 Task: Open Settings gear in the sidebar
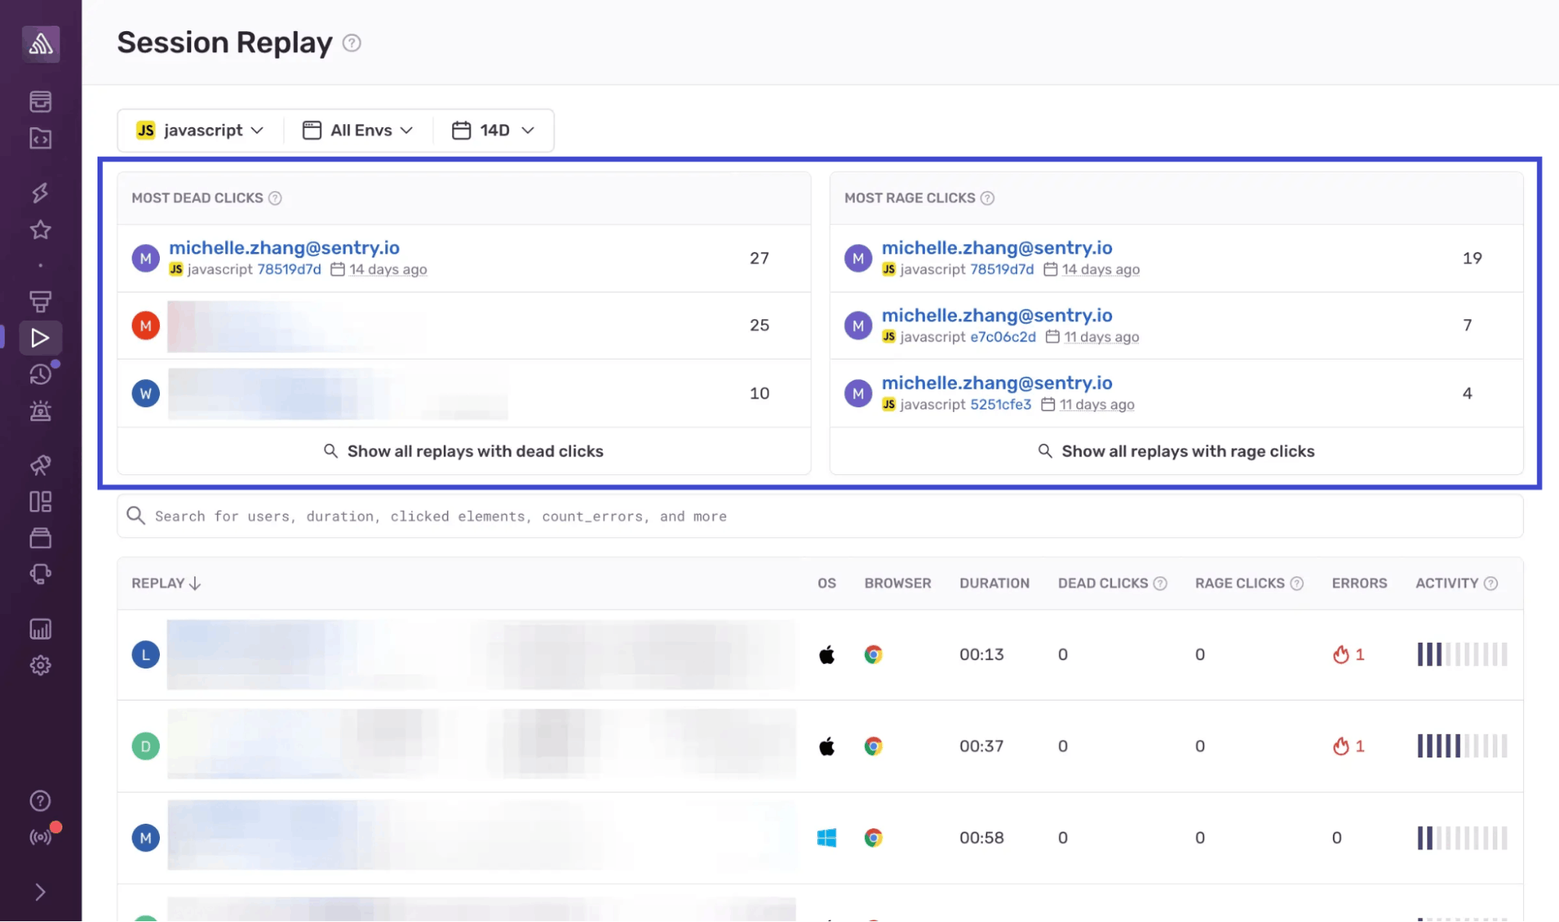point(40,665)
